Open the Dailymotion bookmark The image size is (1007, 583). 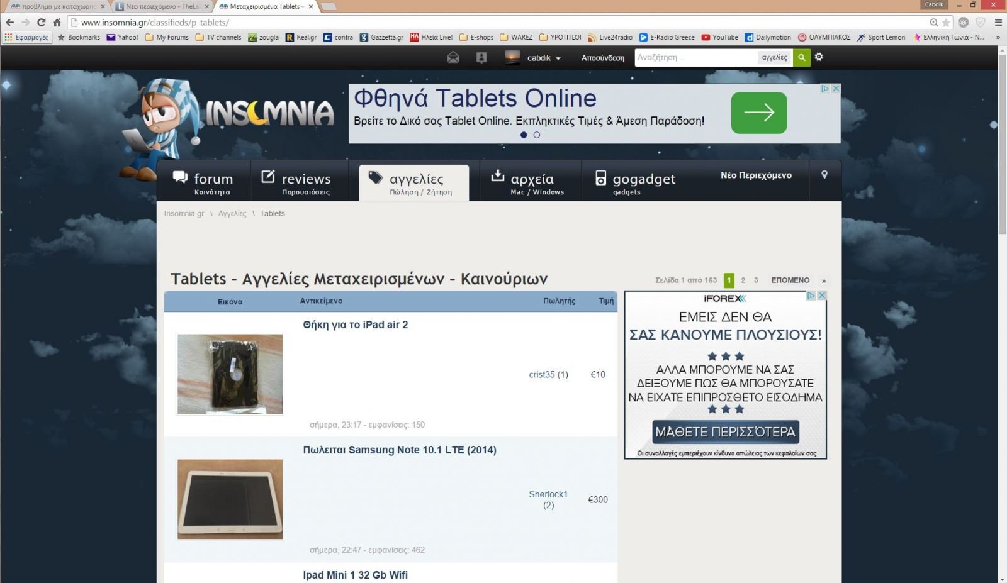point(768,37)
